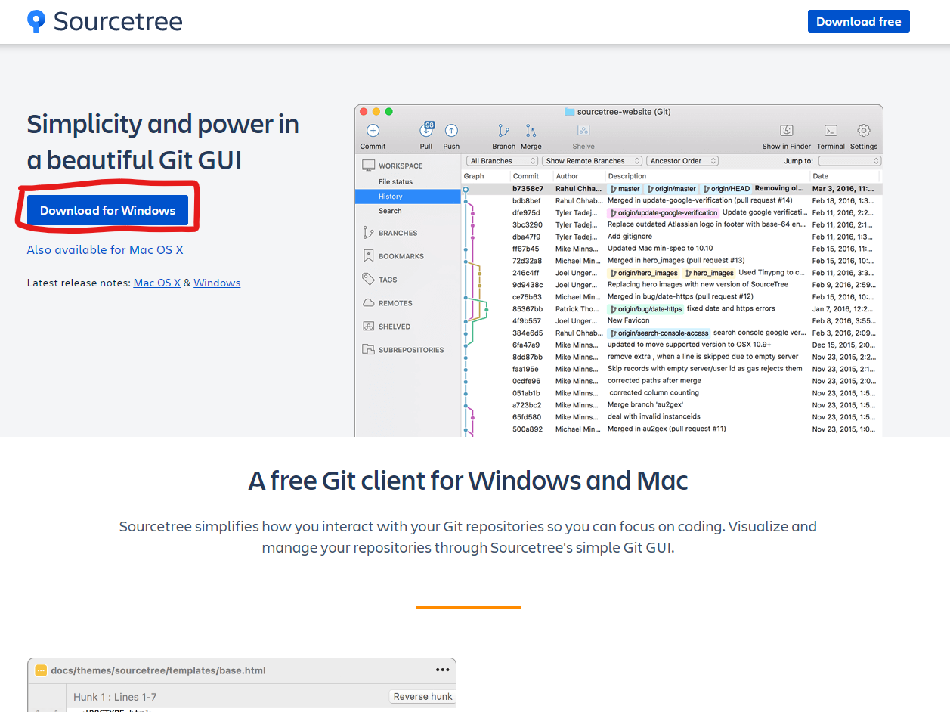The height and width of the screenshot is (712, 950).
Task: Select commit dfe975d
Action: point(672,213)
